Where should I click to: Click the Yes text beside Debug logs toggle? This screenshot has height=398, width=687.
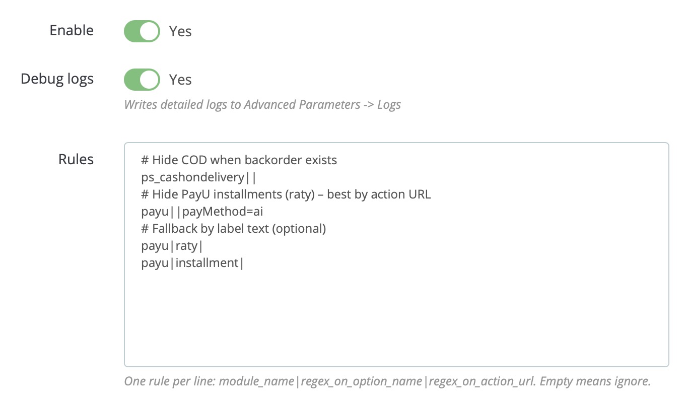180,80
